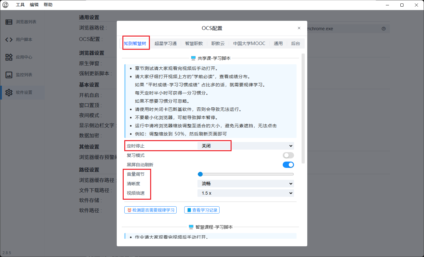Open the 应用中心 grid icon
The width and height of the screenshot is (424, 257).
9,57
